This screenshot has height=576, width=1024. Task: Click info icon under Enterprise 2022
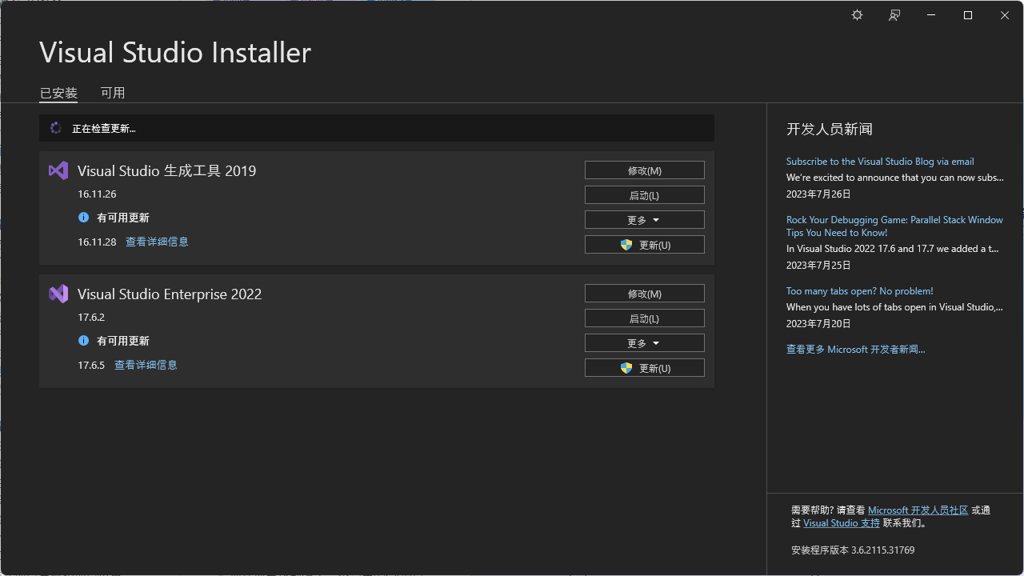click(83, 341)
